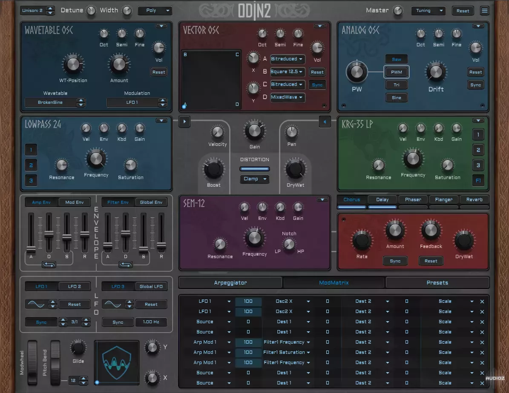
Task: Click the Chorus Feedback knob
Action: coord(431,230)
